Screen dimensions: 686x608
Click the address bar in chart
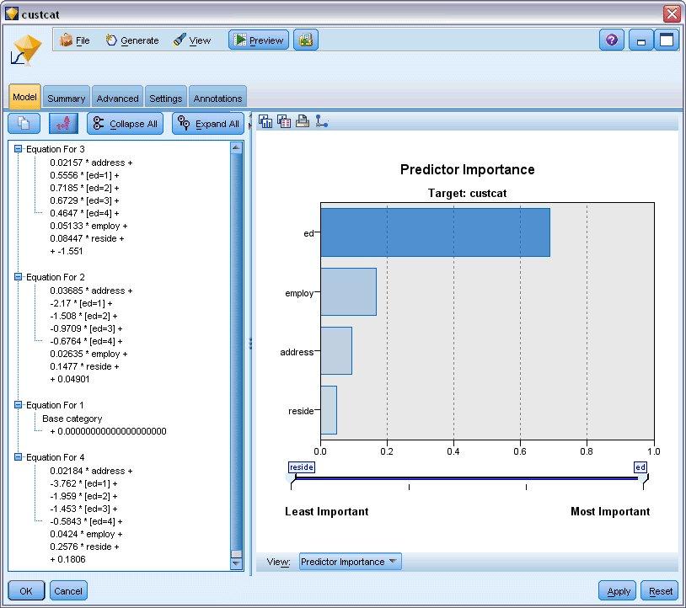tap(336, 350)
